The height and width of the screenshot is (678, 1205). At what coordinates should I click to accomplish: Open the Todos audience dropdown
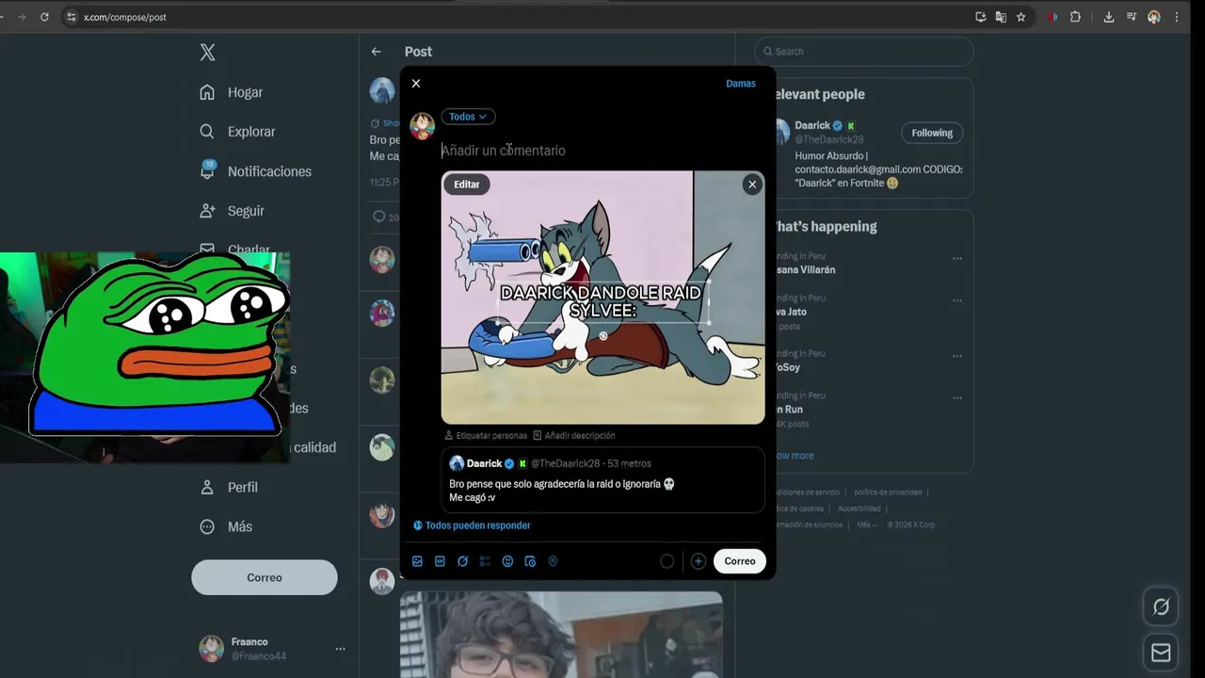(468, 117)
